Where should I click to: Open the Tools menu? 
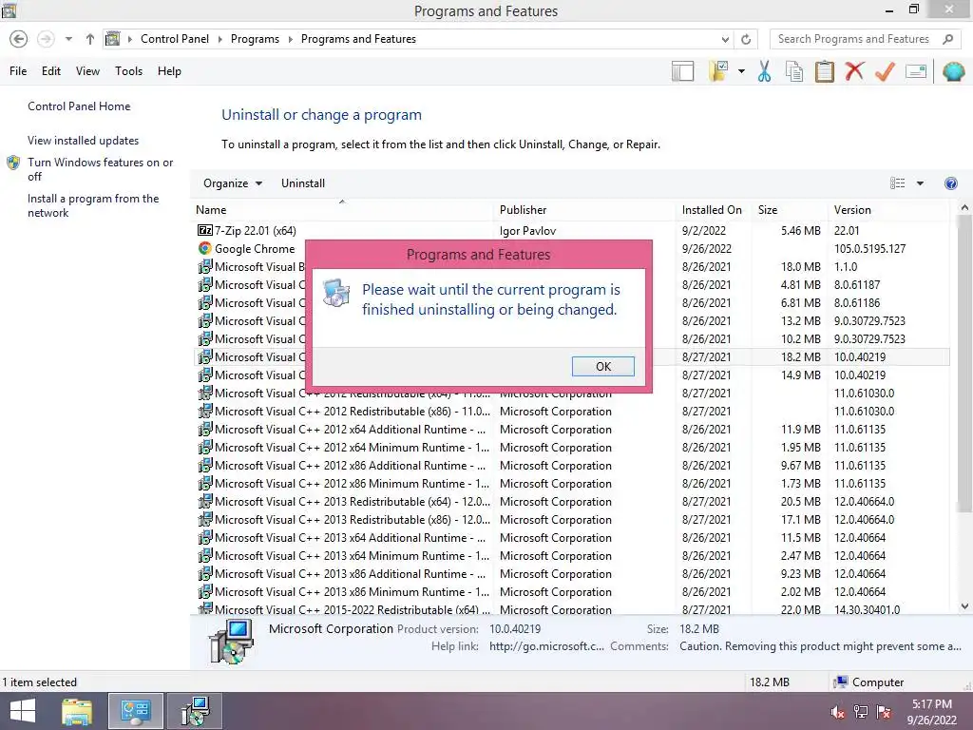point(128,70)
